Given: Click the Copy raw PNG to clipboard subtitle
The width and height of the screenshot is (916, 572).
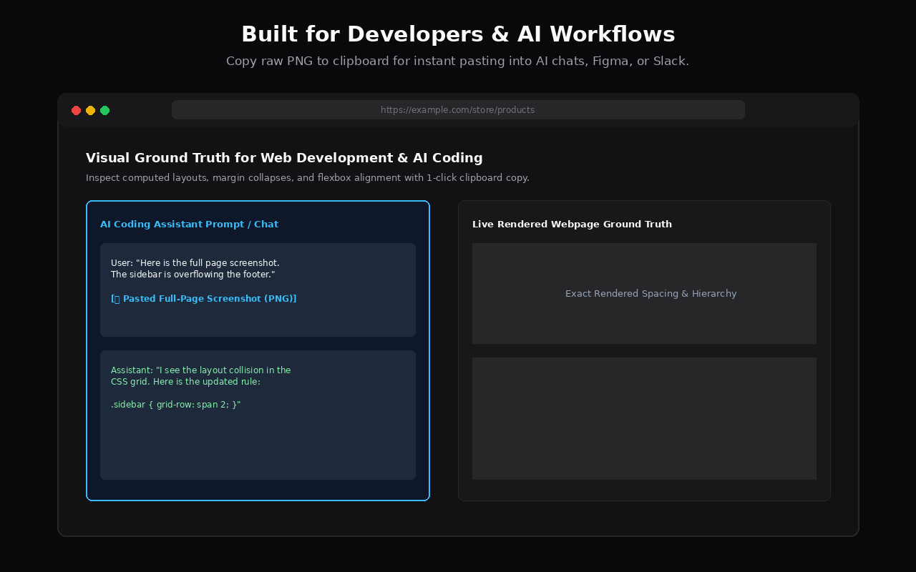Looking at the screenshot, I should pyautogui.click(x=458, y=61).
